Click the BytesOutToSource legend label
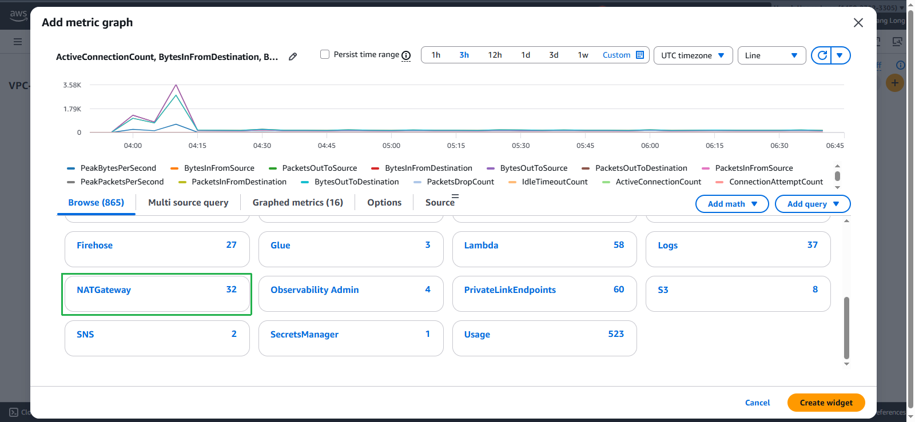Viewport: 915px width, 422px height. tap(534, 168)
